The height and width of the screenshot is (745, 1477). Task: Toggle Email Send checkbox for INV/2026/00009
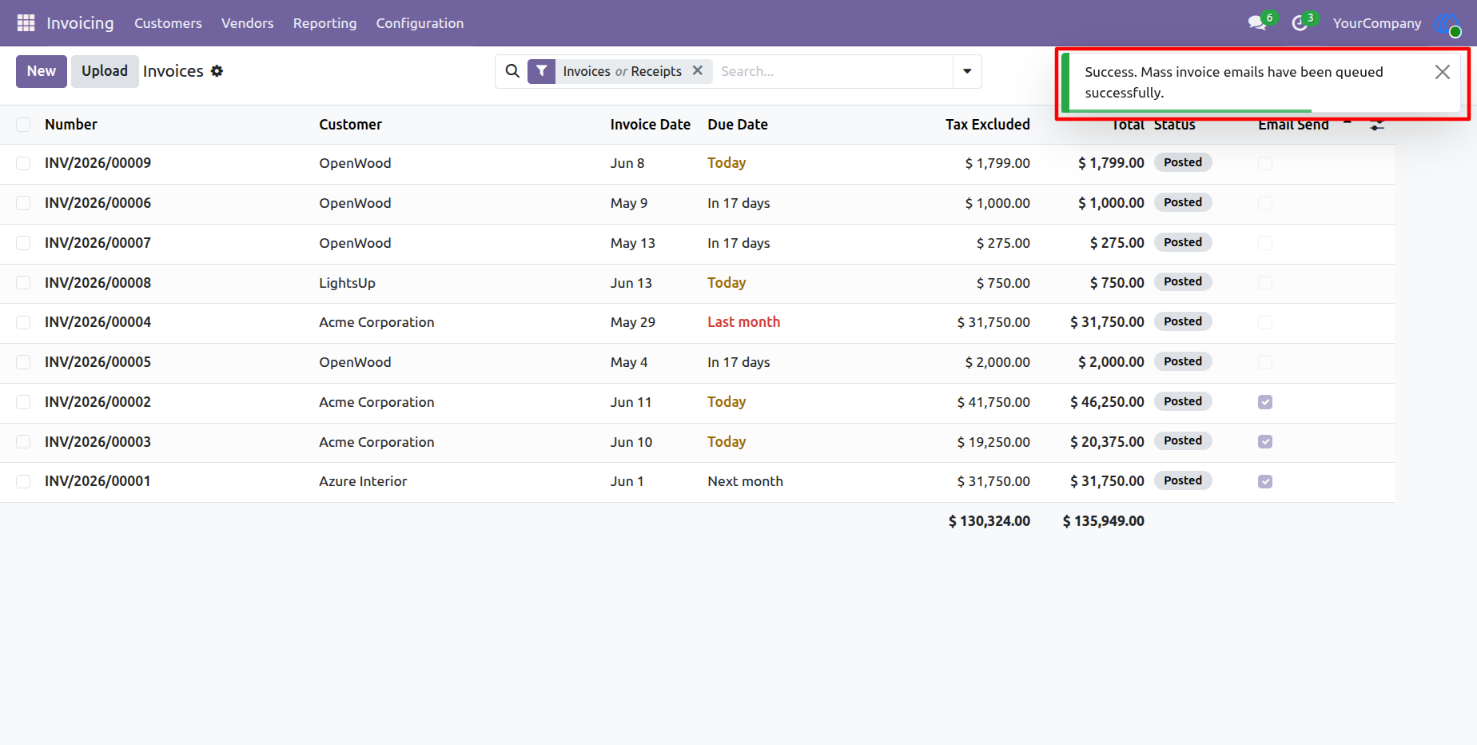[x=1265, y=163]
